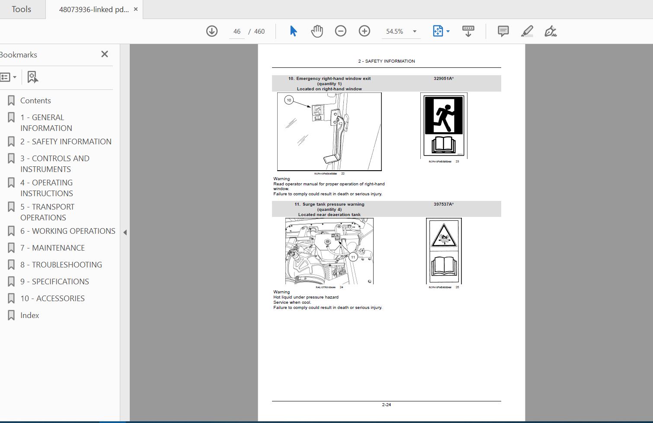Select the 48073936-linked pdf document tab
This screenshot has height=423, width=653.
click(x=94, y=10)
